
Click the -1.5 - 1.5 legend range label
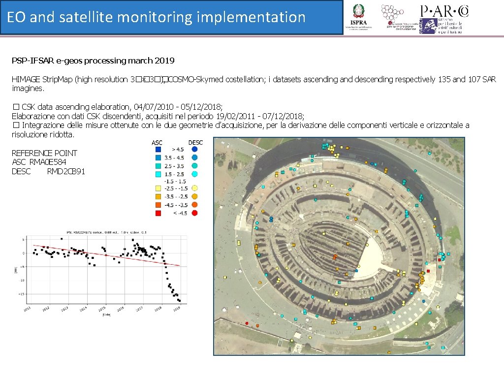[175, 182]
